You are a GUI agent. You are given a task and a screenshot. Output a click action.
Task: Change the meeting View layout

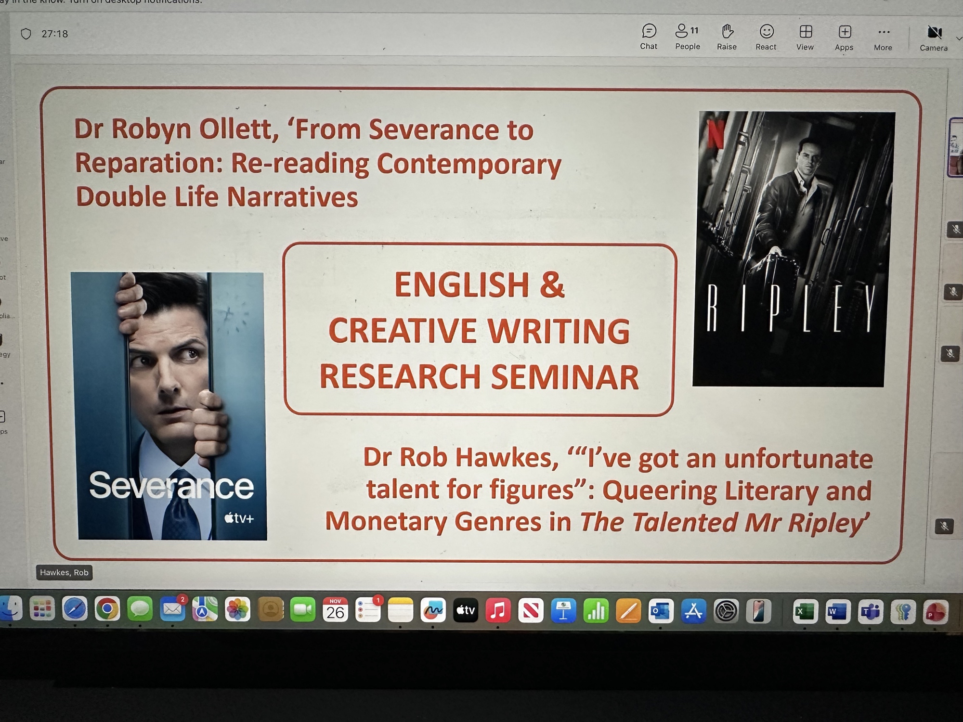805,37
